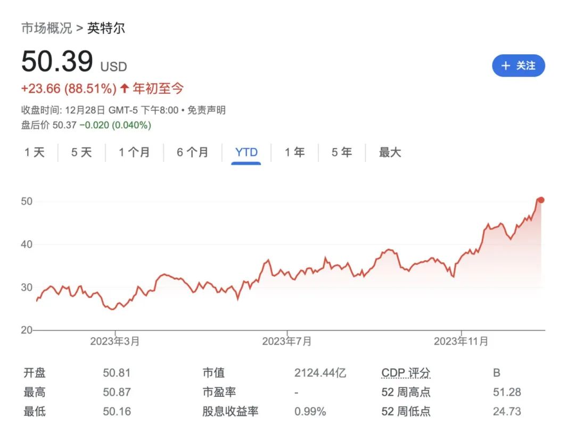
Task: Click the 英特尔 breadcrumb label
Action: pos(108,28)
